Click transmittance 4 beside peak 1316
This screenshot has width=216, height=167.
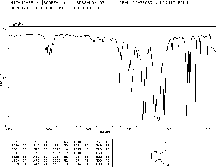point(67,149)
